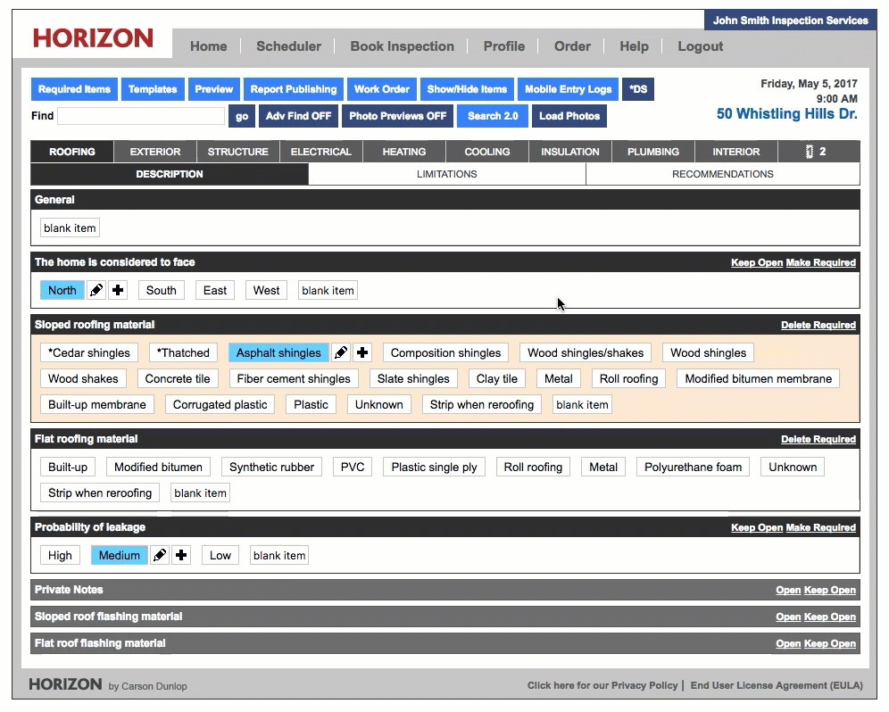889x712 pixels.
Task: Open the Sloped roof flashing material section
Action: pos(787,617)
